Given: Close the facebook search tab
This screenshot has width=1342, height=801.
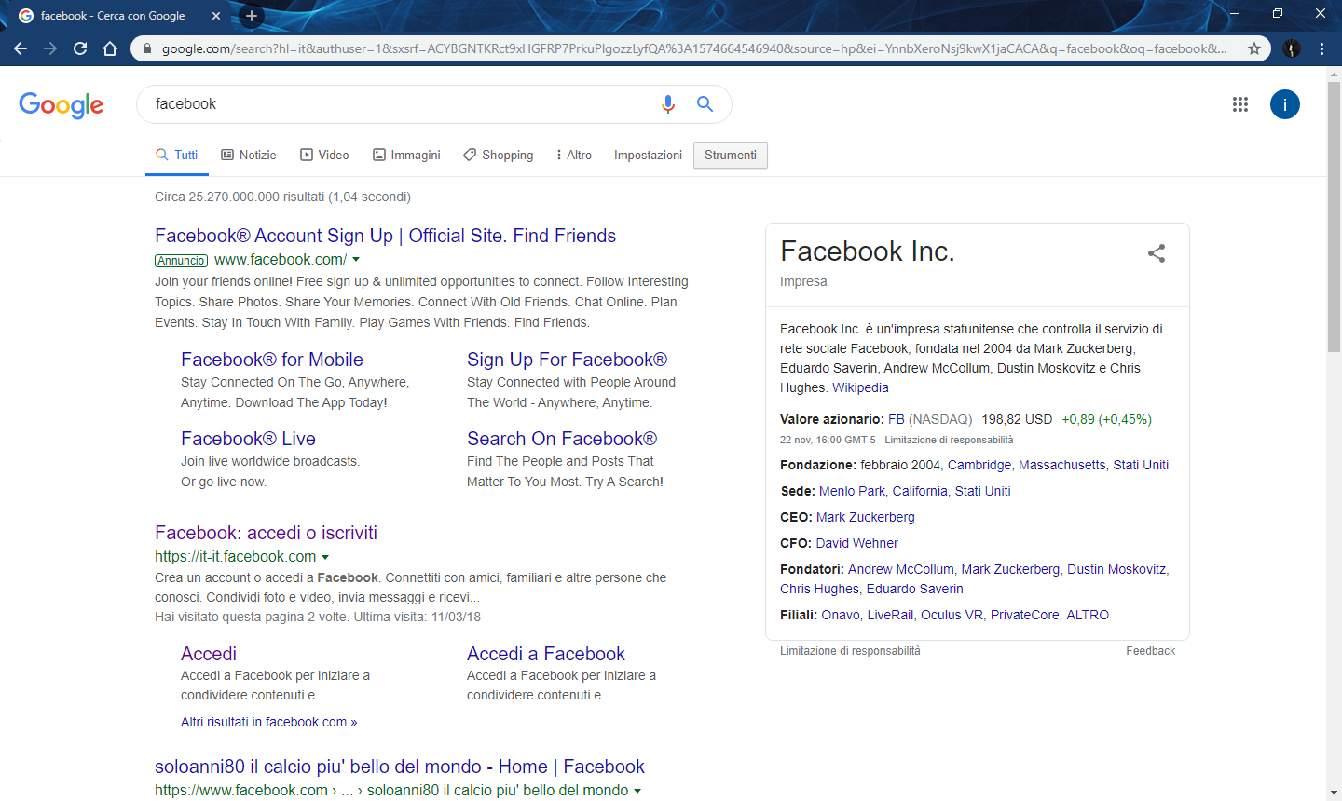Looking at the screenshot, I should tap(216, 16).
